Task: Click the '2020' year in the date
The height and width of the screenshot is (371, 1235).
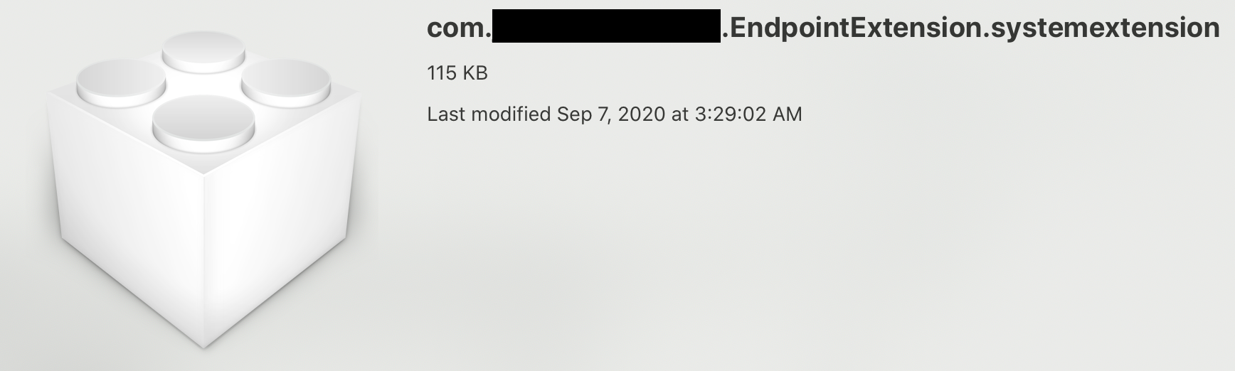Action: [642, 114]
